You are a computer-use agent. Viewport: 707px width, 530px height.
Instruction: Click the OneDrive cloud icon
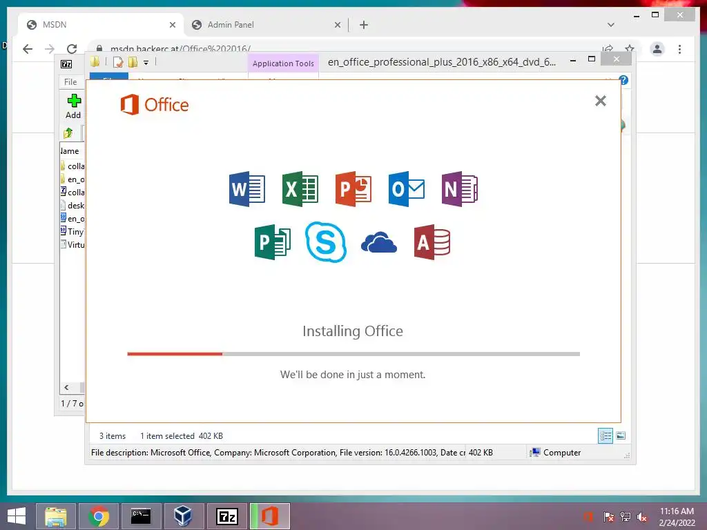coord(379,242)
